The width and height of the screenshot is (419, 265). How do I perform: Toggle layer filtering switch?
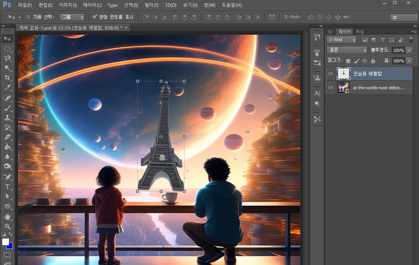pos(411,40)
